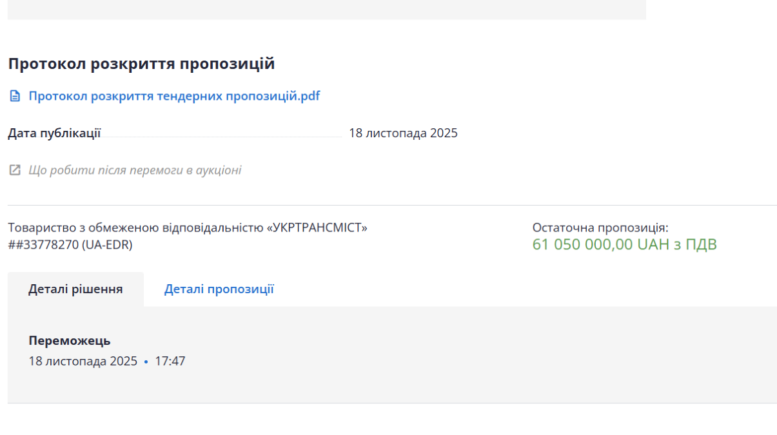Image resolution: width=777 pixels, height=435 pixels.
Task: Click the УКРТРАНСМІСТ company name
Action: click(x=188, y=227)
